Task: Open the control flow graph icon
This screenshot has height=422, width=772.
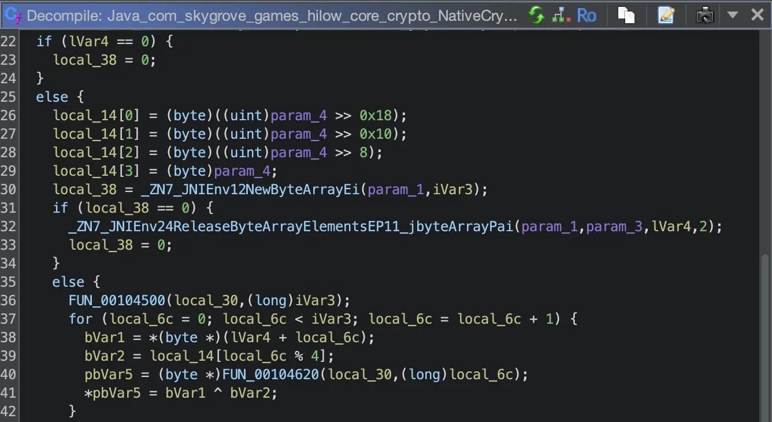Action: [560, 15]
